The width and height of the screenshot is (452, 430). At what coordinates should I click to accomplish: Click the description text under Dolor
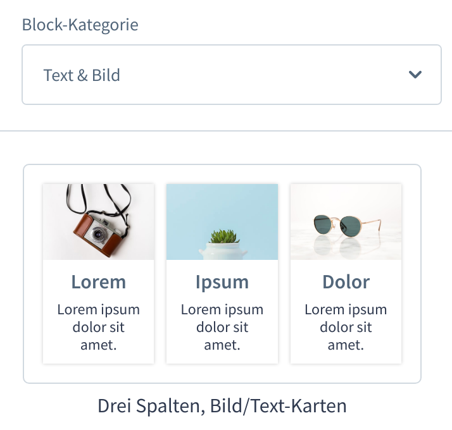point(346,327)
